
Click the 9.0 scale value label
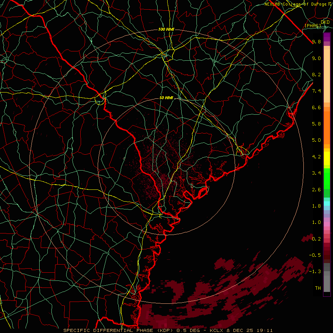(316, 58)
